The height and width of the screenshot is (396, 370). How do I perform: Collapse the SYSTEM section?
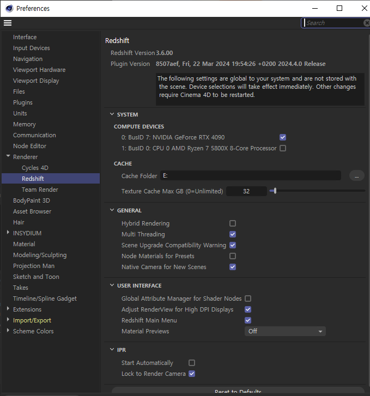pos(112,114)
